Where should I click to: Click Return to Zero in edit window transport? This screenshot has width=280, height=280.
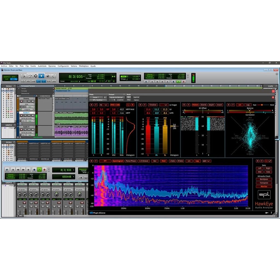point(152,81)
